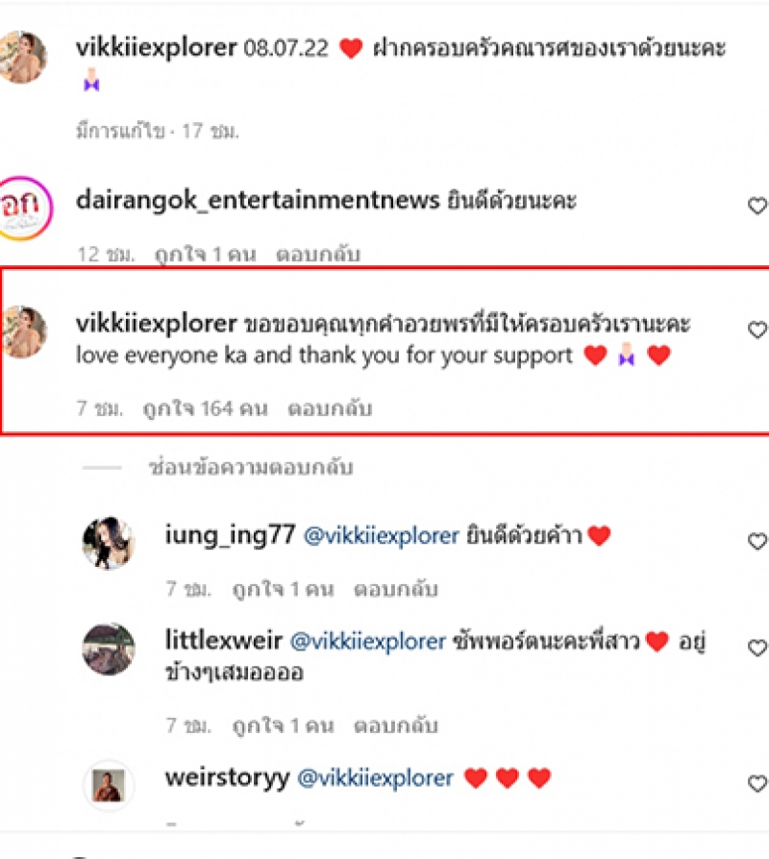Viewport: 769px width, 859px height.
Task: Open weirstoryy profile picture
Action: tap(109, 785)
